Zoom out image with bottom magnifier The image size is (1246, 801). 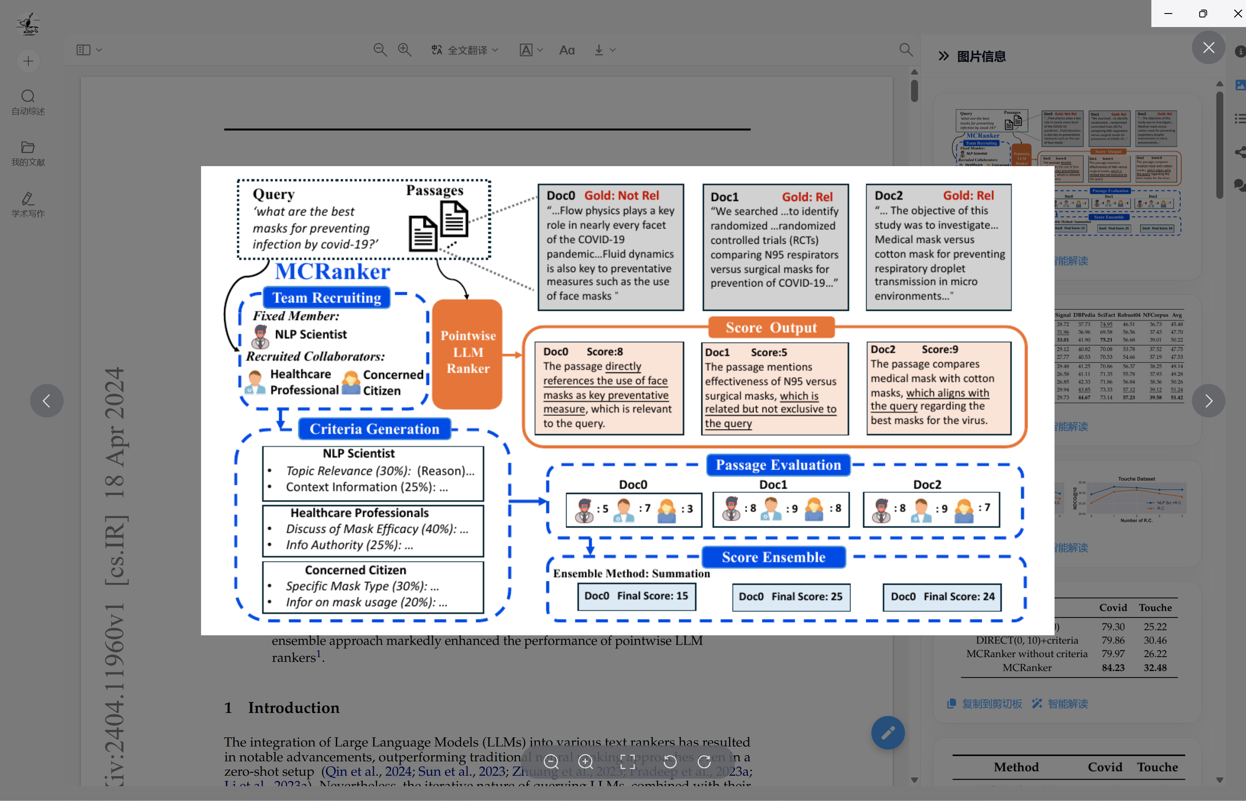(x=551, y=762)
